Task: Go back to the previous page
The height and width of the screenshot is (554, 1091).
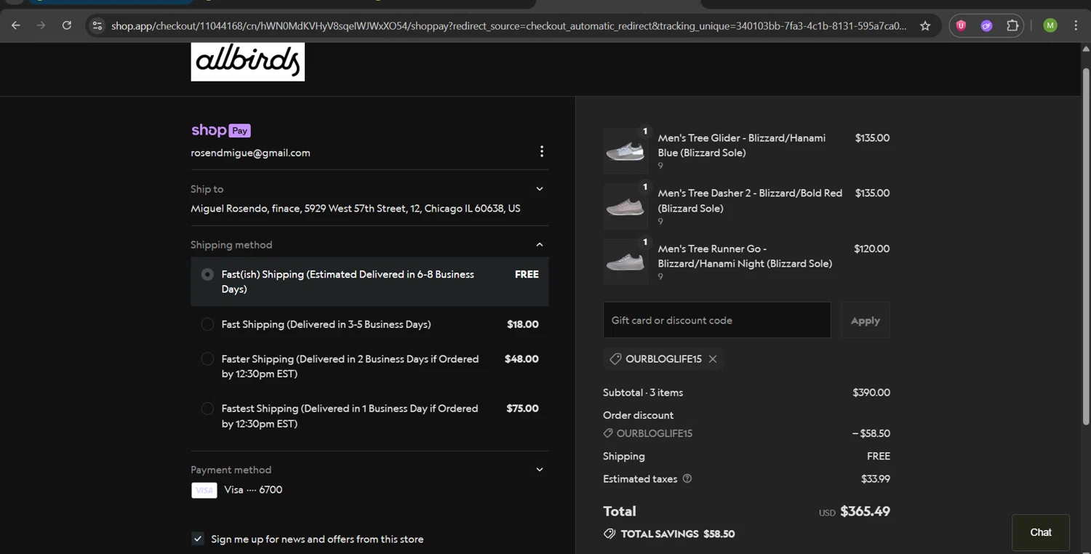Action: point(15,25)
